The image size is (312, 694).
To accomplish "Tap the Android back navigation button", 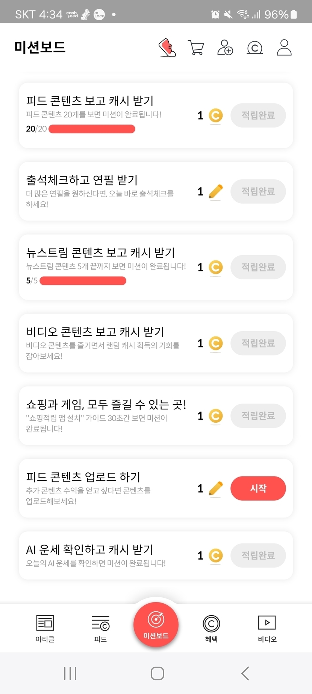I will point(245,673).
